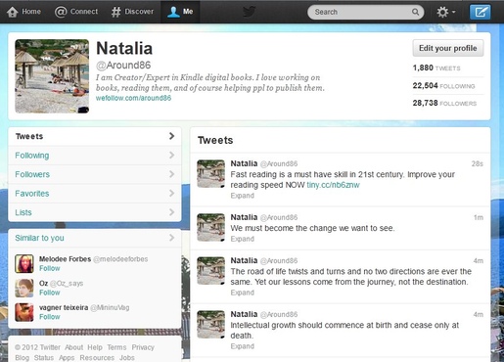Open the settings gear menu
Image resolution: width=504 pixels, height=362 pixels.
445,12
